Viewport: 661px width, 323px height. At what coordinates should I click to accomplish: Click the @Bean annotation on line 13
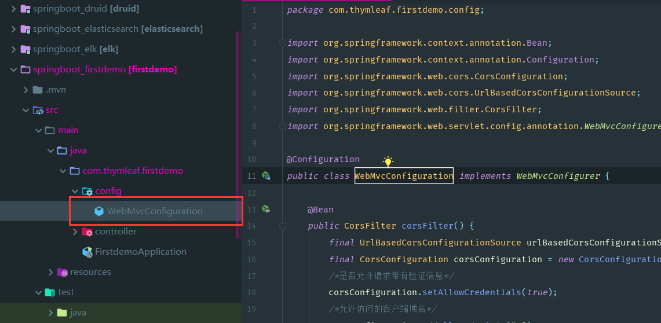click(x=320, y=210)
